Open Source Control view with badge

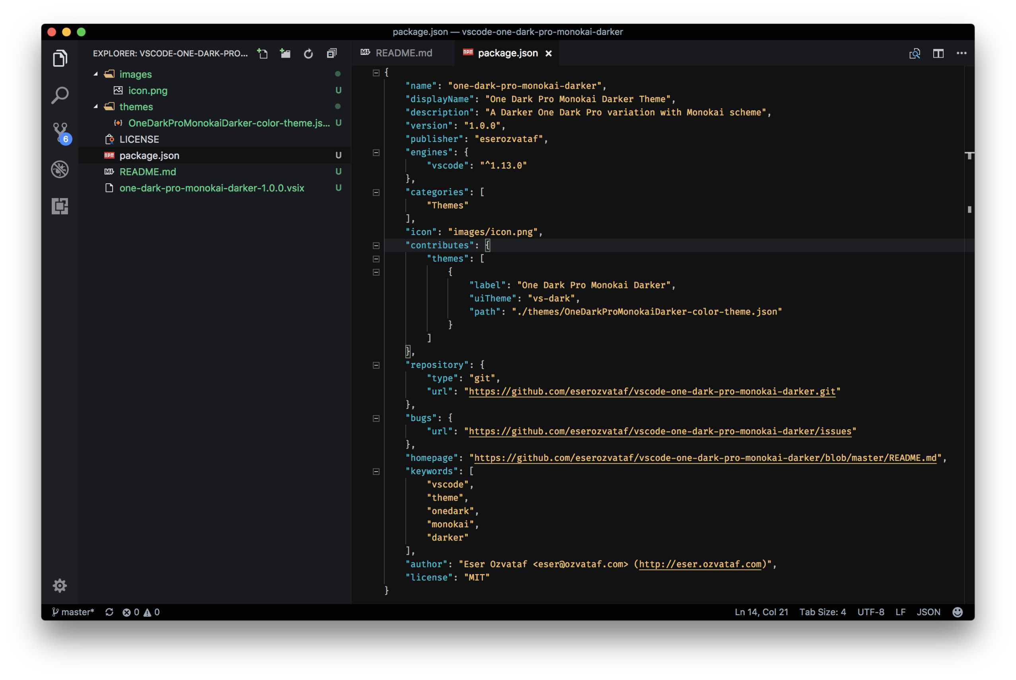pyautogui.click(x=60, y=132)
